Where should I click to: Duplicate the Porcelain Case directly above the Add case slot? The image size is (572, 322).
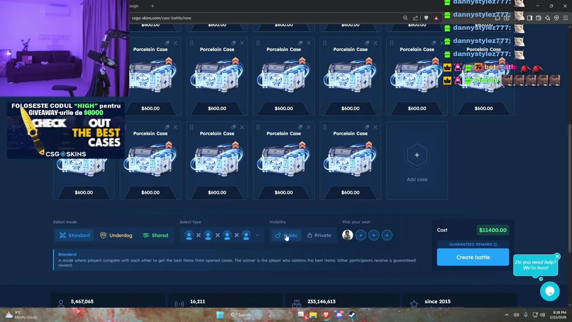(433, 43)
